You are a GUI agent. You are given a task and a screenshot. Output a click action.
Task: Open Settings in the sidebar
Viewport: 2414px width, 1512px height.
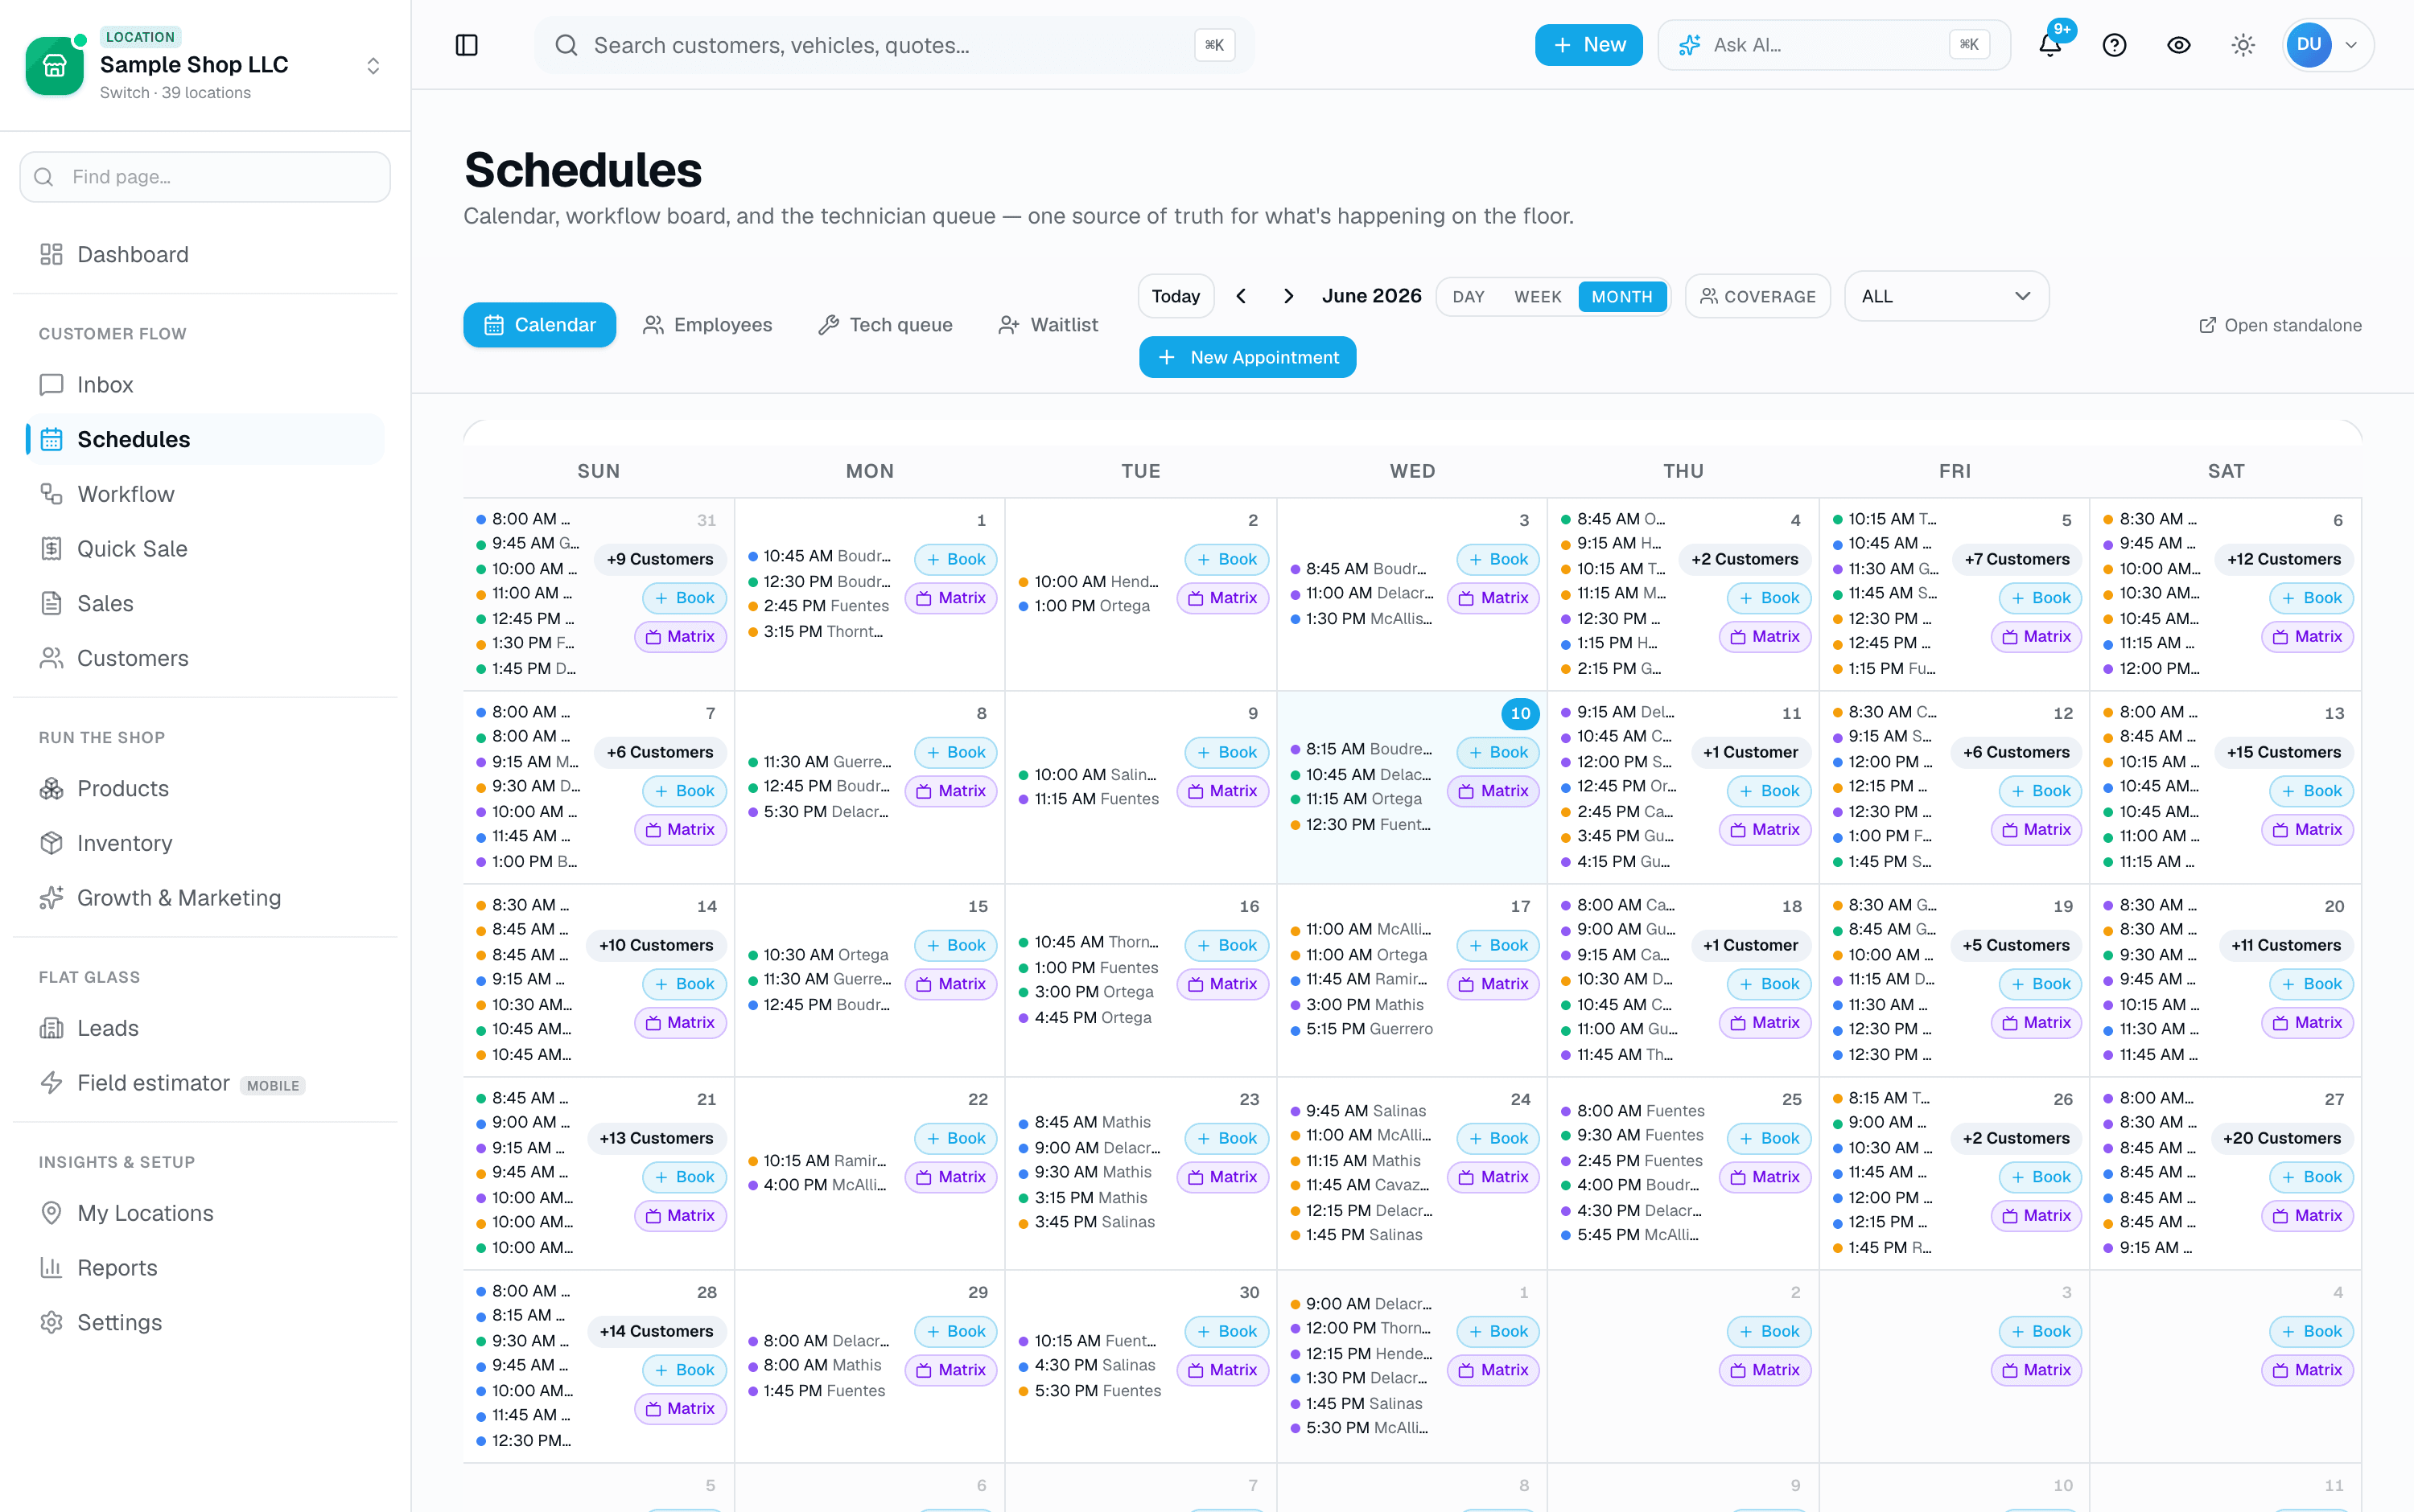tap(205, 1322)
